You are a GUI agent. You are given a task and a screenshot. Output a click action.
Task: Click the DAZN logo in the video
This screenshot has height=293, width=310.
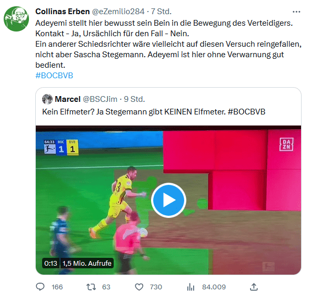[286, 144]
